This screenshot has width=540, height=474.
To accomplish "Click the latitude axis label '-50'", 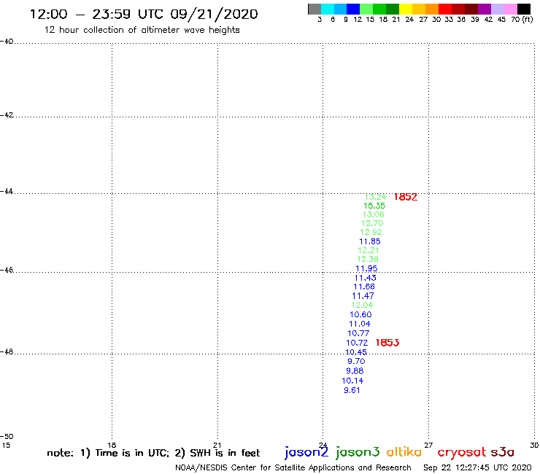I will (x=7, y=437).
